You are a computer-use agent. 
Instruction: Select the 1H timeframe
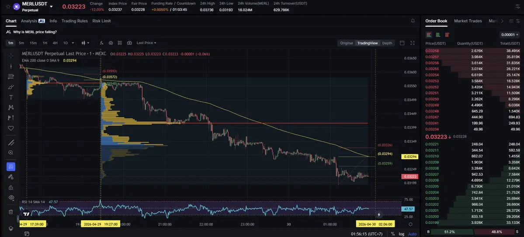point(45,43)
